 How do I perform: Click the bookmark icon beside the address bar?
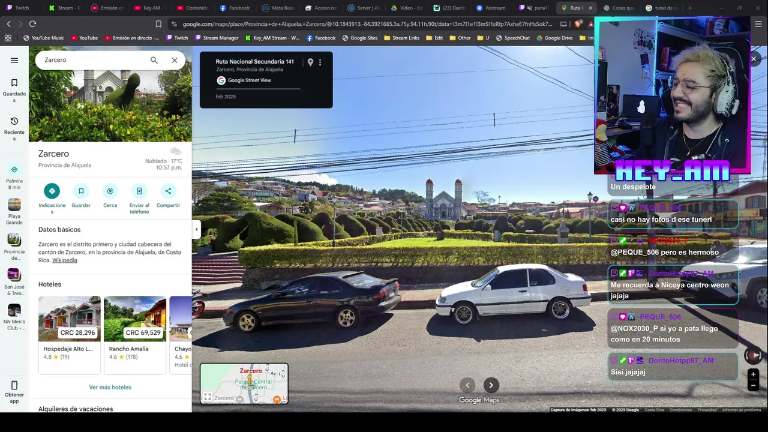pyautogui.click(x=158, y=24)
